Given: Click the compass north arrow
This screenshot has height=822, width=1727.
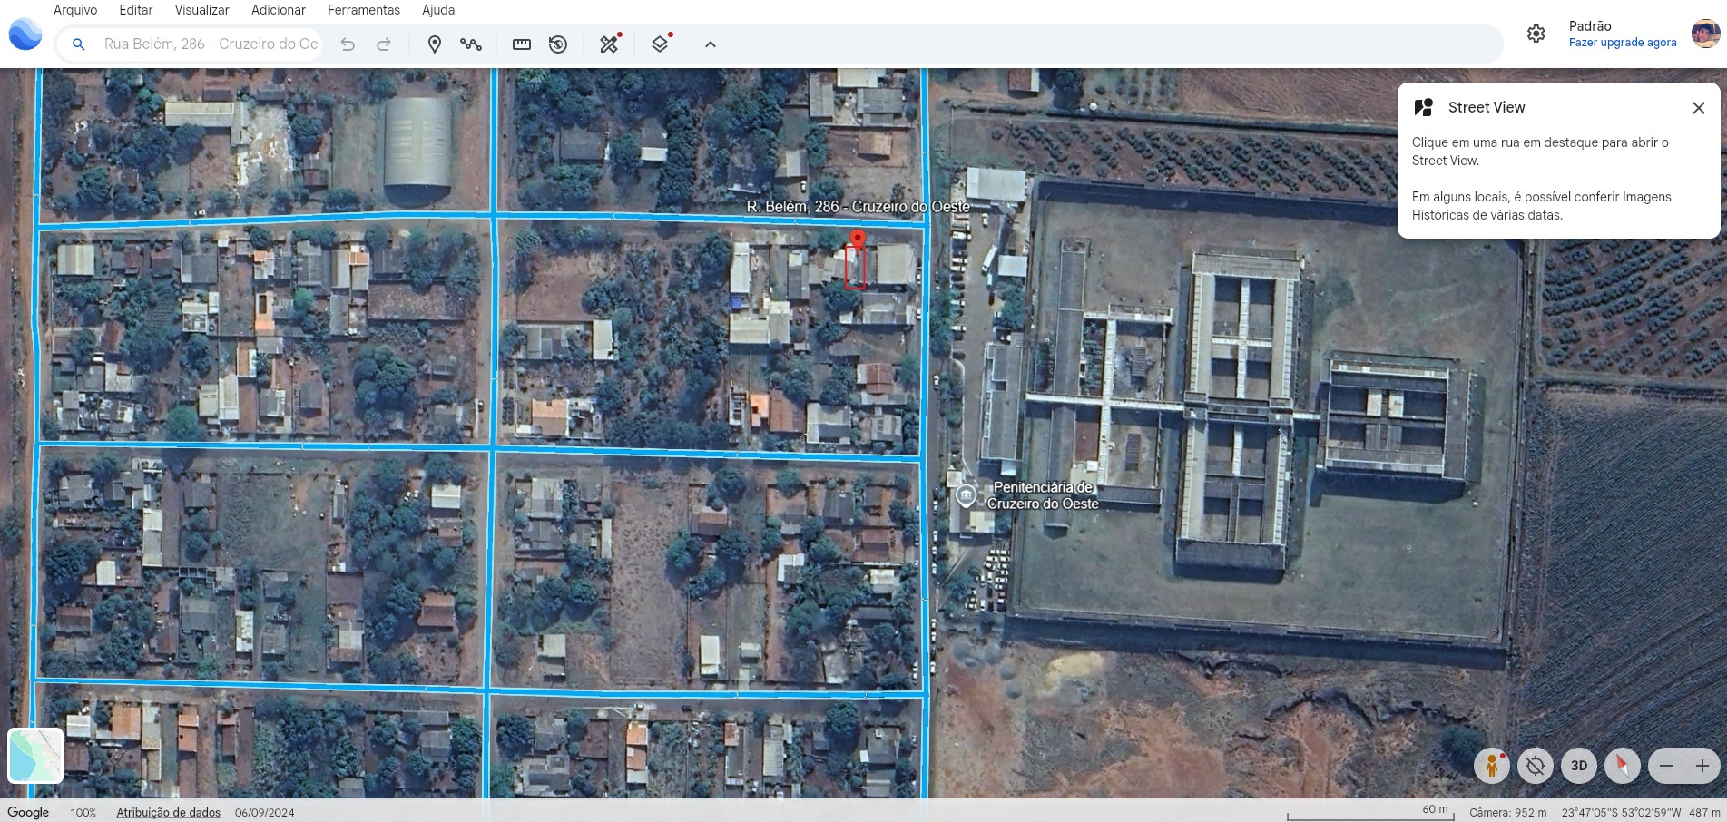Looking at the screenshot, I should click(1623, 766).
